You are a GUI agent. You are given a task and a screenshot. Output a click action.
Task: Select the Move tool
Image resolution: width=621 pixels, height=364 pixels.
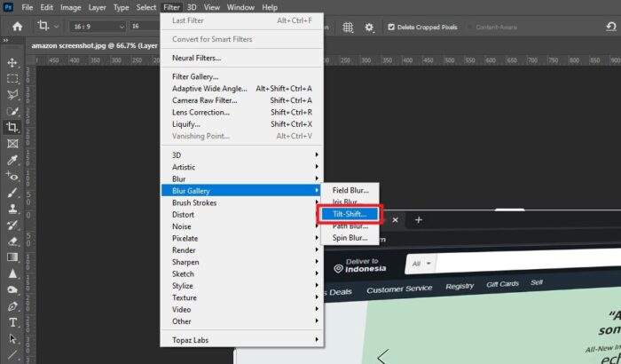point(12,63)
